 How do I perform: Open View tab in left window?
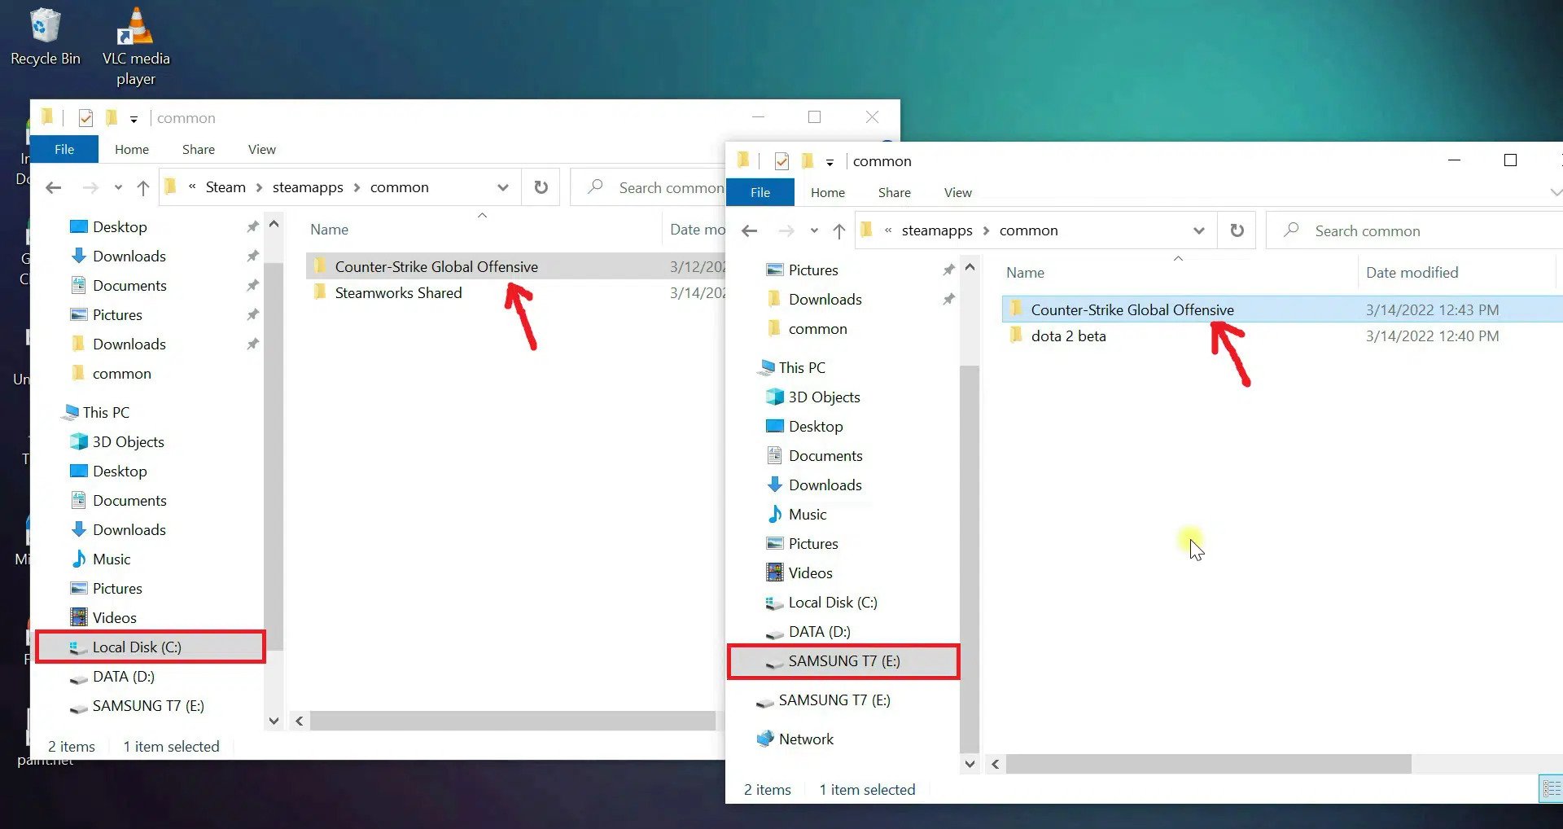(261, 149)
